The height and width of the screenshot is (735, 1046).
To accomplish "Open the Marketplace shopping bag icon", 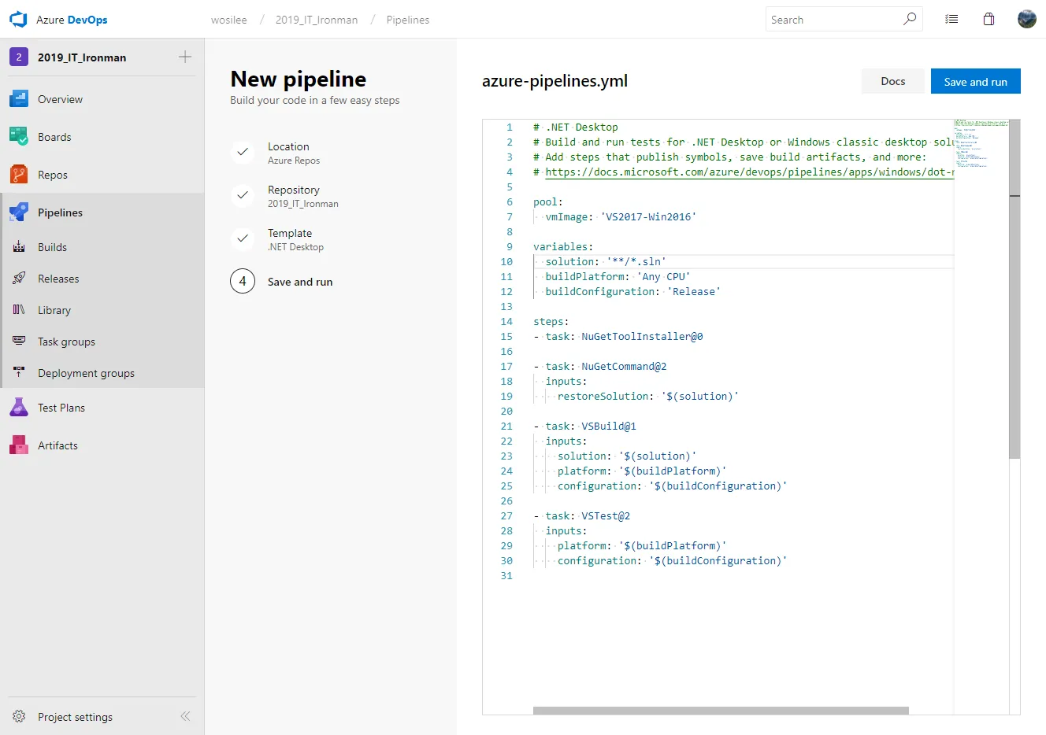I will [989, 19].
